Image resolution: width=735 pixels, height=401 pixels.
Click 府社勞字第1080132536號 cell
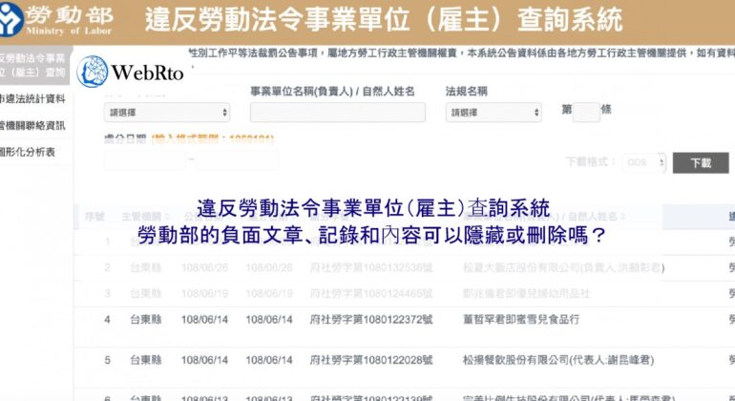click(371, 267)
